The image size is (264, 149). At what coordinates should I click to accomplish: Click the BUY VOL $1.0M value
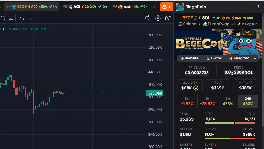click(x=210, y=135)
